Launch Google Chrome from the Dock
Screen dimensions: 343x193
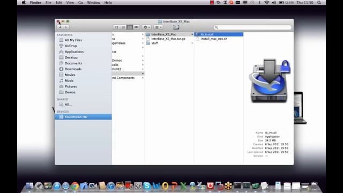tap(75, 186)
